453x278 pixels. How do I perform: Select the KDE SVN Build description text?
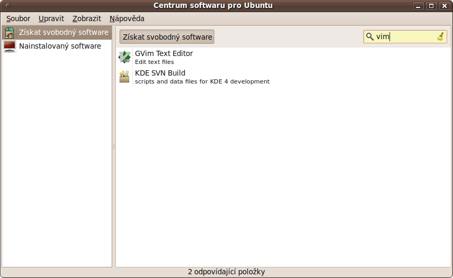[202, 81]
